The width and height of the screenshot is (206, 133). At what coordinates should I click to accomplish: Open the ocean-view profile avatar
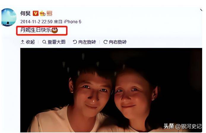tap(9, 17)
